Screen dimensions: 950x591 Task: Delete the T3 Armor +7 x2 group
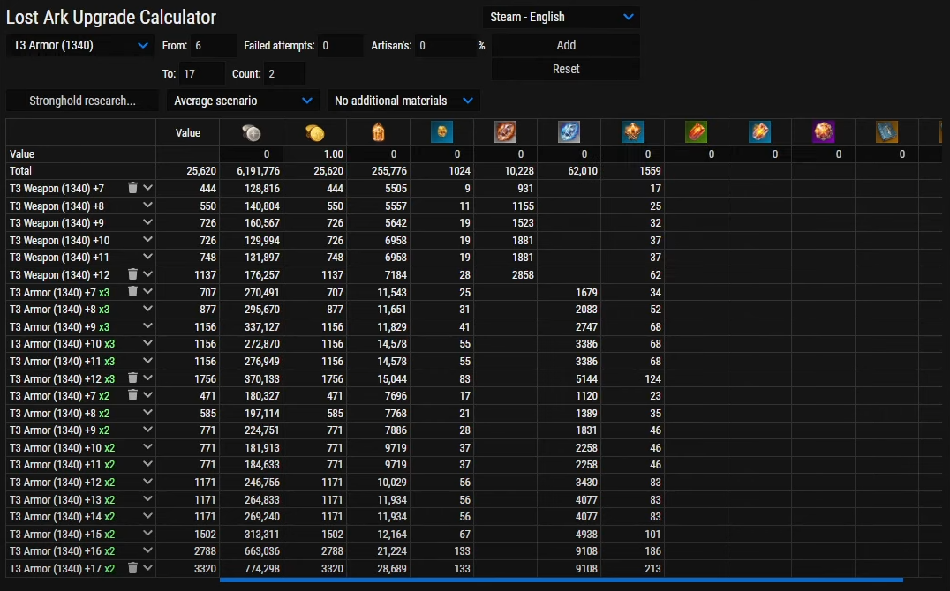132,395
